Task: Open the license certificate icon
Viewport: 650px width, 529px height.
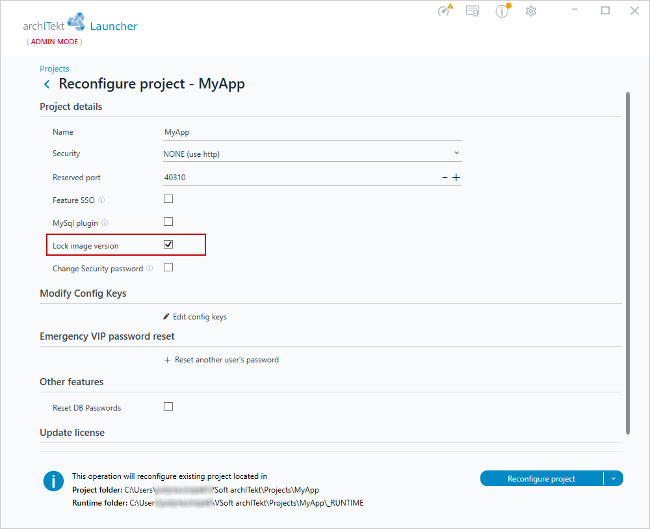Action: 473,11
